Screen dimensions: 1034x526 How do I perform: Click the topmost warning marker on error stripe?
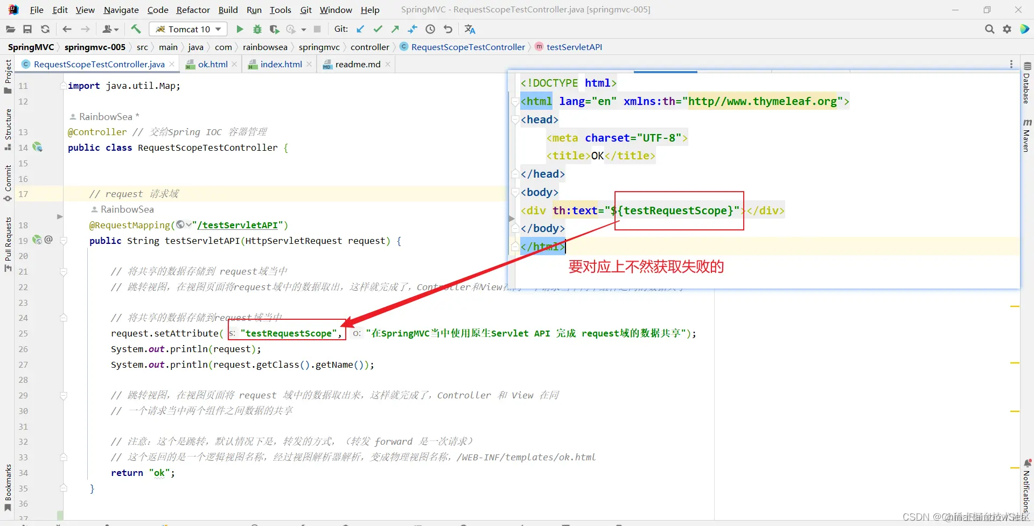[x=1015, y=306]
